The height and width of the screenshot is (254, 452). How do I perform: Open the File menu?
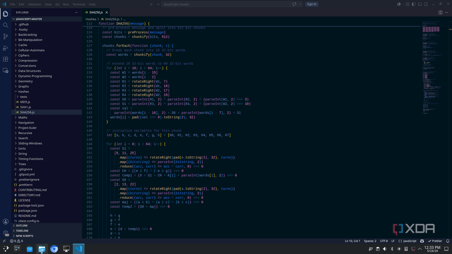pyautogui.click(x=13, y=4)
